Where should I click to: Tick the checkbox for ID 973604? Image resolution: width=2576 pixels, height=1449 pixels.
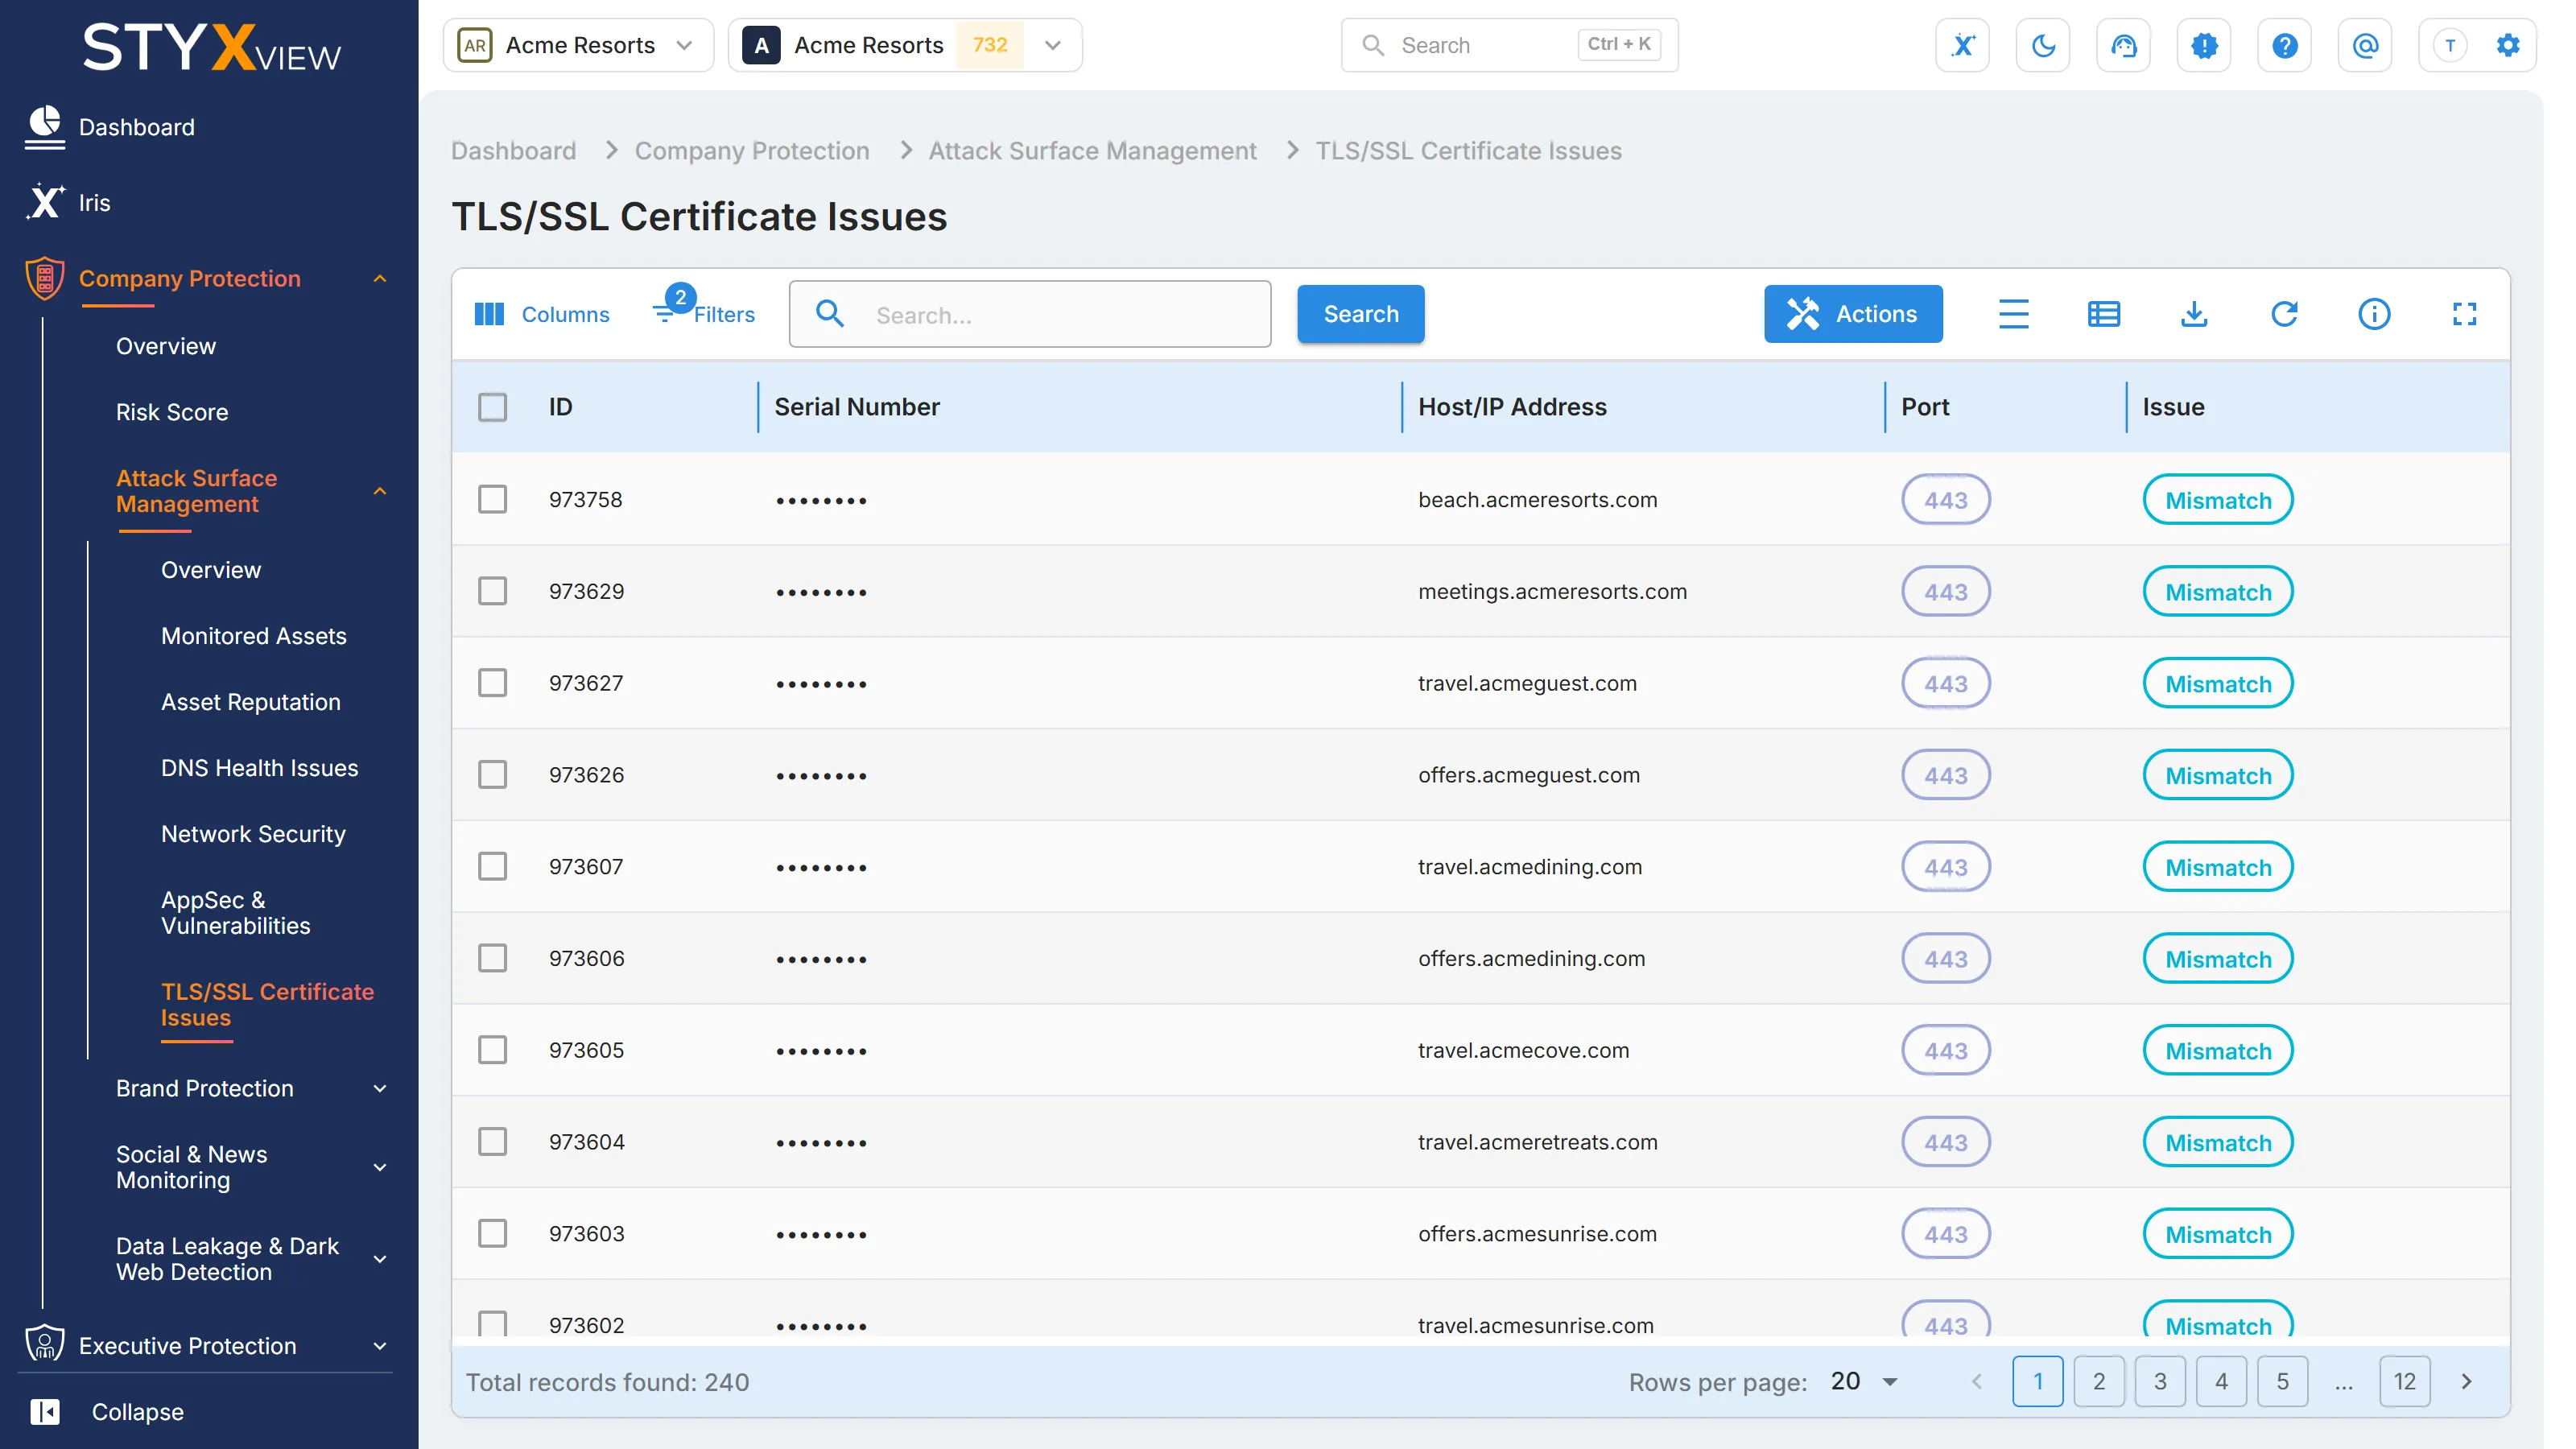coord(492,1142)
